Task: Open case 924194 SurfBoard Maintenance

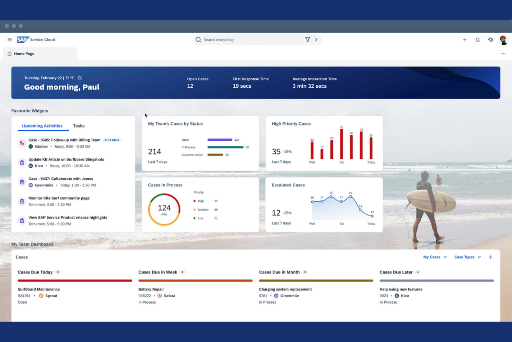Action: [39, 289]
